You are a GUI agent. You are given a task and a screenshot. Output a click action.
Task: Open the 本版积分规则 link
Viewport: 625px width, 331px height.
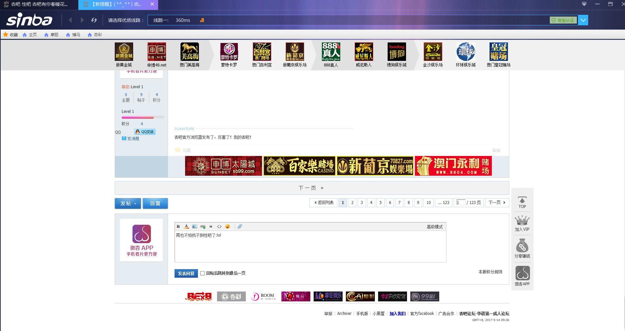pyautogui.click(x=490, y=272)
